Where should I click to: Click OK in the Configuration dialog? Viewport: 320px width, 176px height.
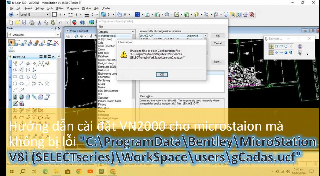point(218,36)
